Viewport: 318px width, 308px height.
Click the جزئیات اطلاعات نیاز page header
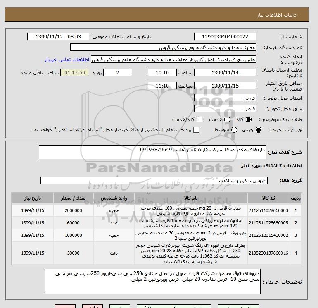click(x=277, y=15)
